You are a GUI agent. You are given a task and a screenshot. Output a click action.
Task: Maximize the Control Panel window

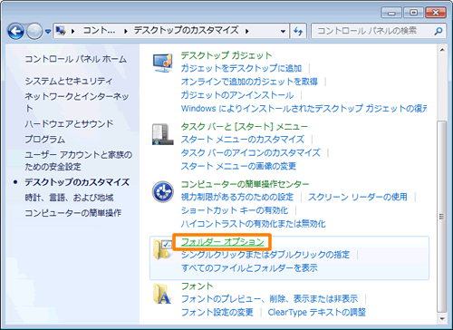[413, 13]
